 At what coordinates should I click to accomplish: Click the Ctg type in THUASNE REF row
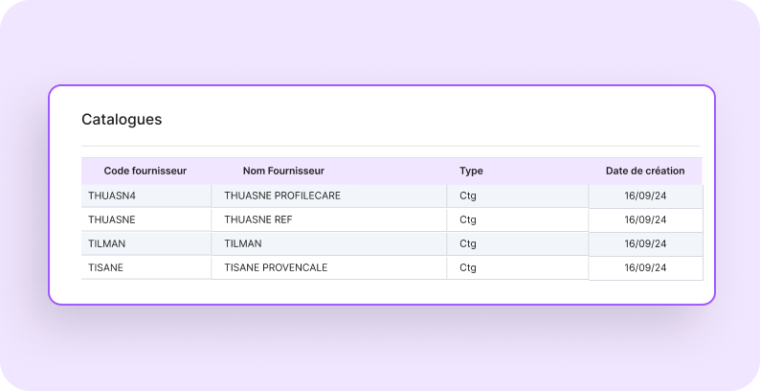click(468, 219)
